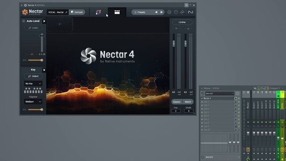Expand the Auto-Level panel arrow
The image size is (286, 161).
(44, 21)
